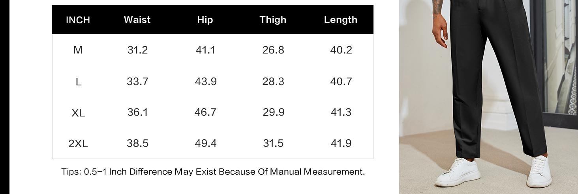Select the Waist column header
Image resolution: width=578 pixels, height=194 pixels.
click(137, 20)
